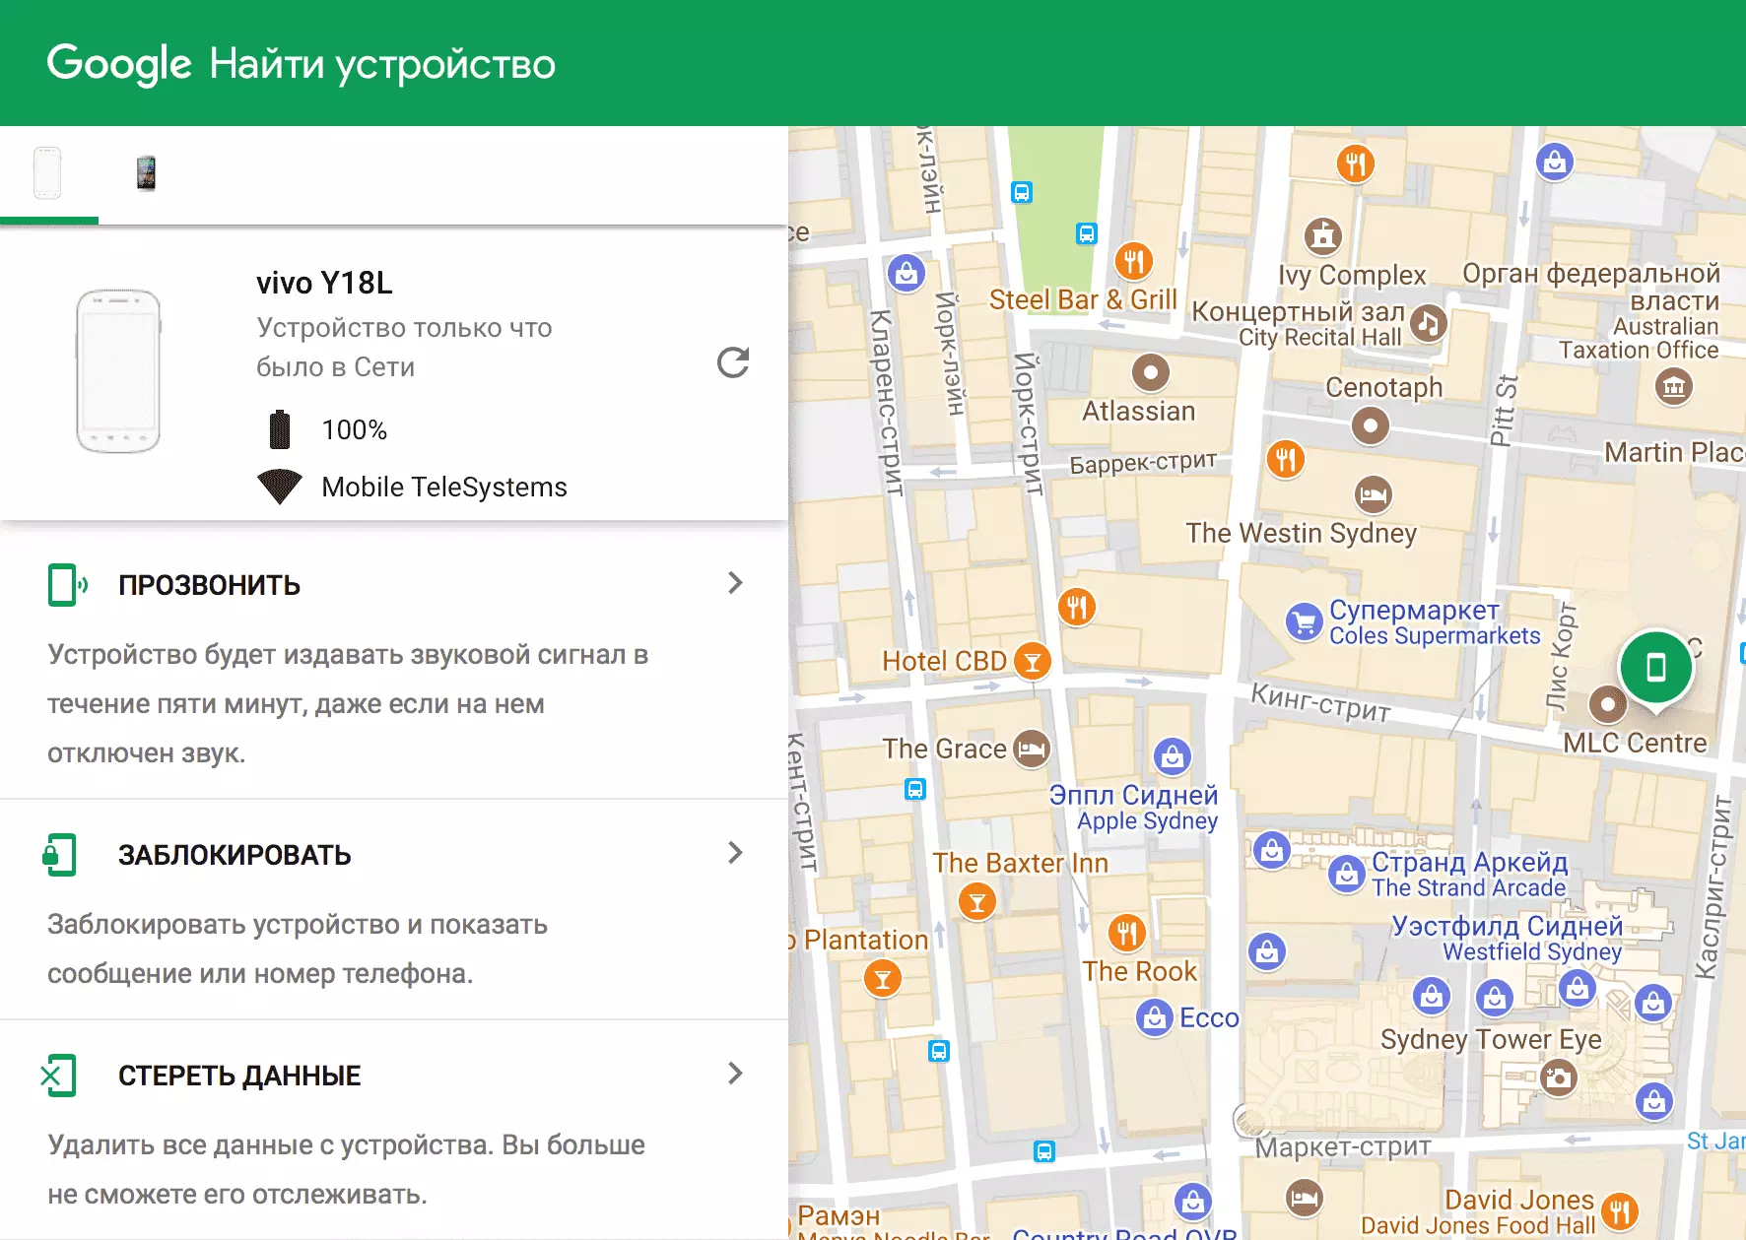
Task: Select the Apple Sydney shopping marker
Action: tap(1173, 756)
